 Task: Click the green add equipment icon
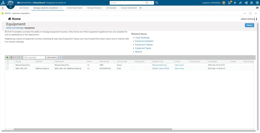(7, 58)
